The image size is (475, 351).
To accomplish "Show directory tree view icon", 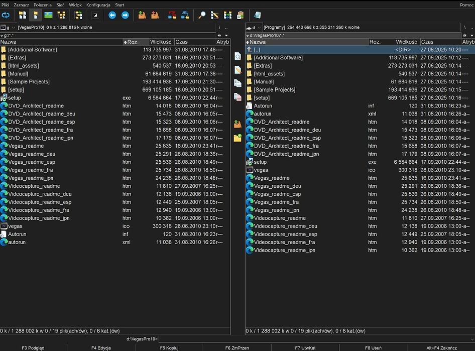I will tap(61, 15).
